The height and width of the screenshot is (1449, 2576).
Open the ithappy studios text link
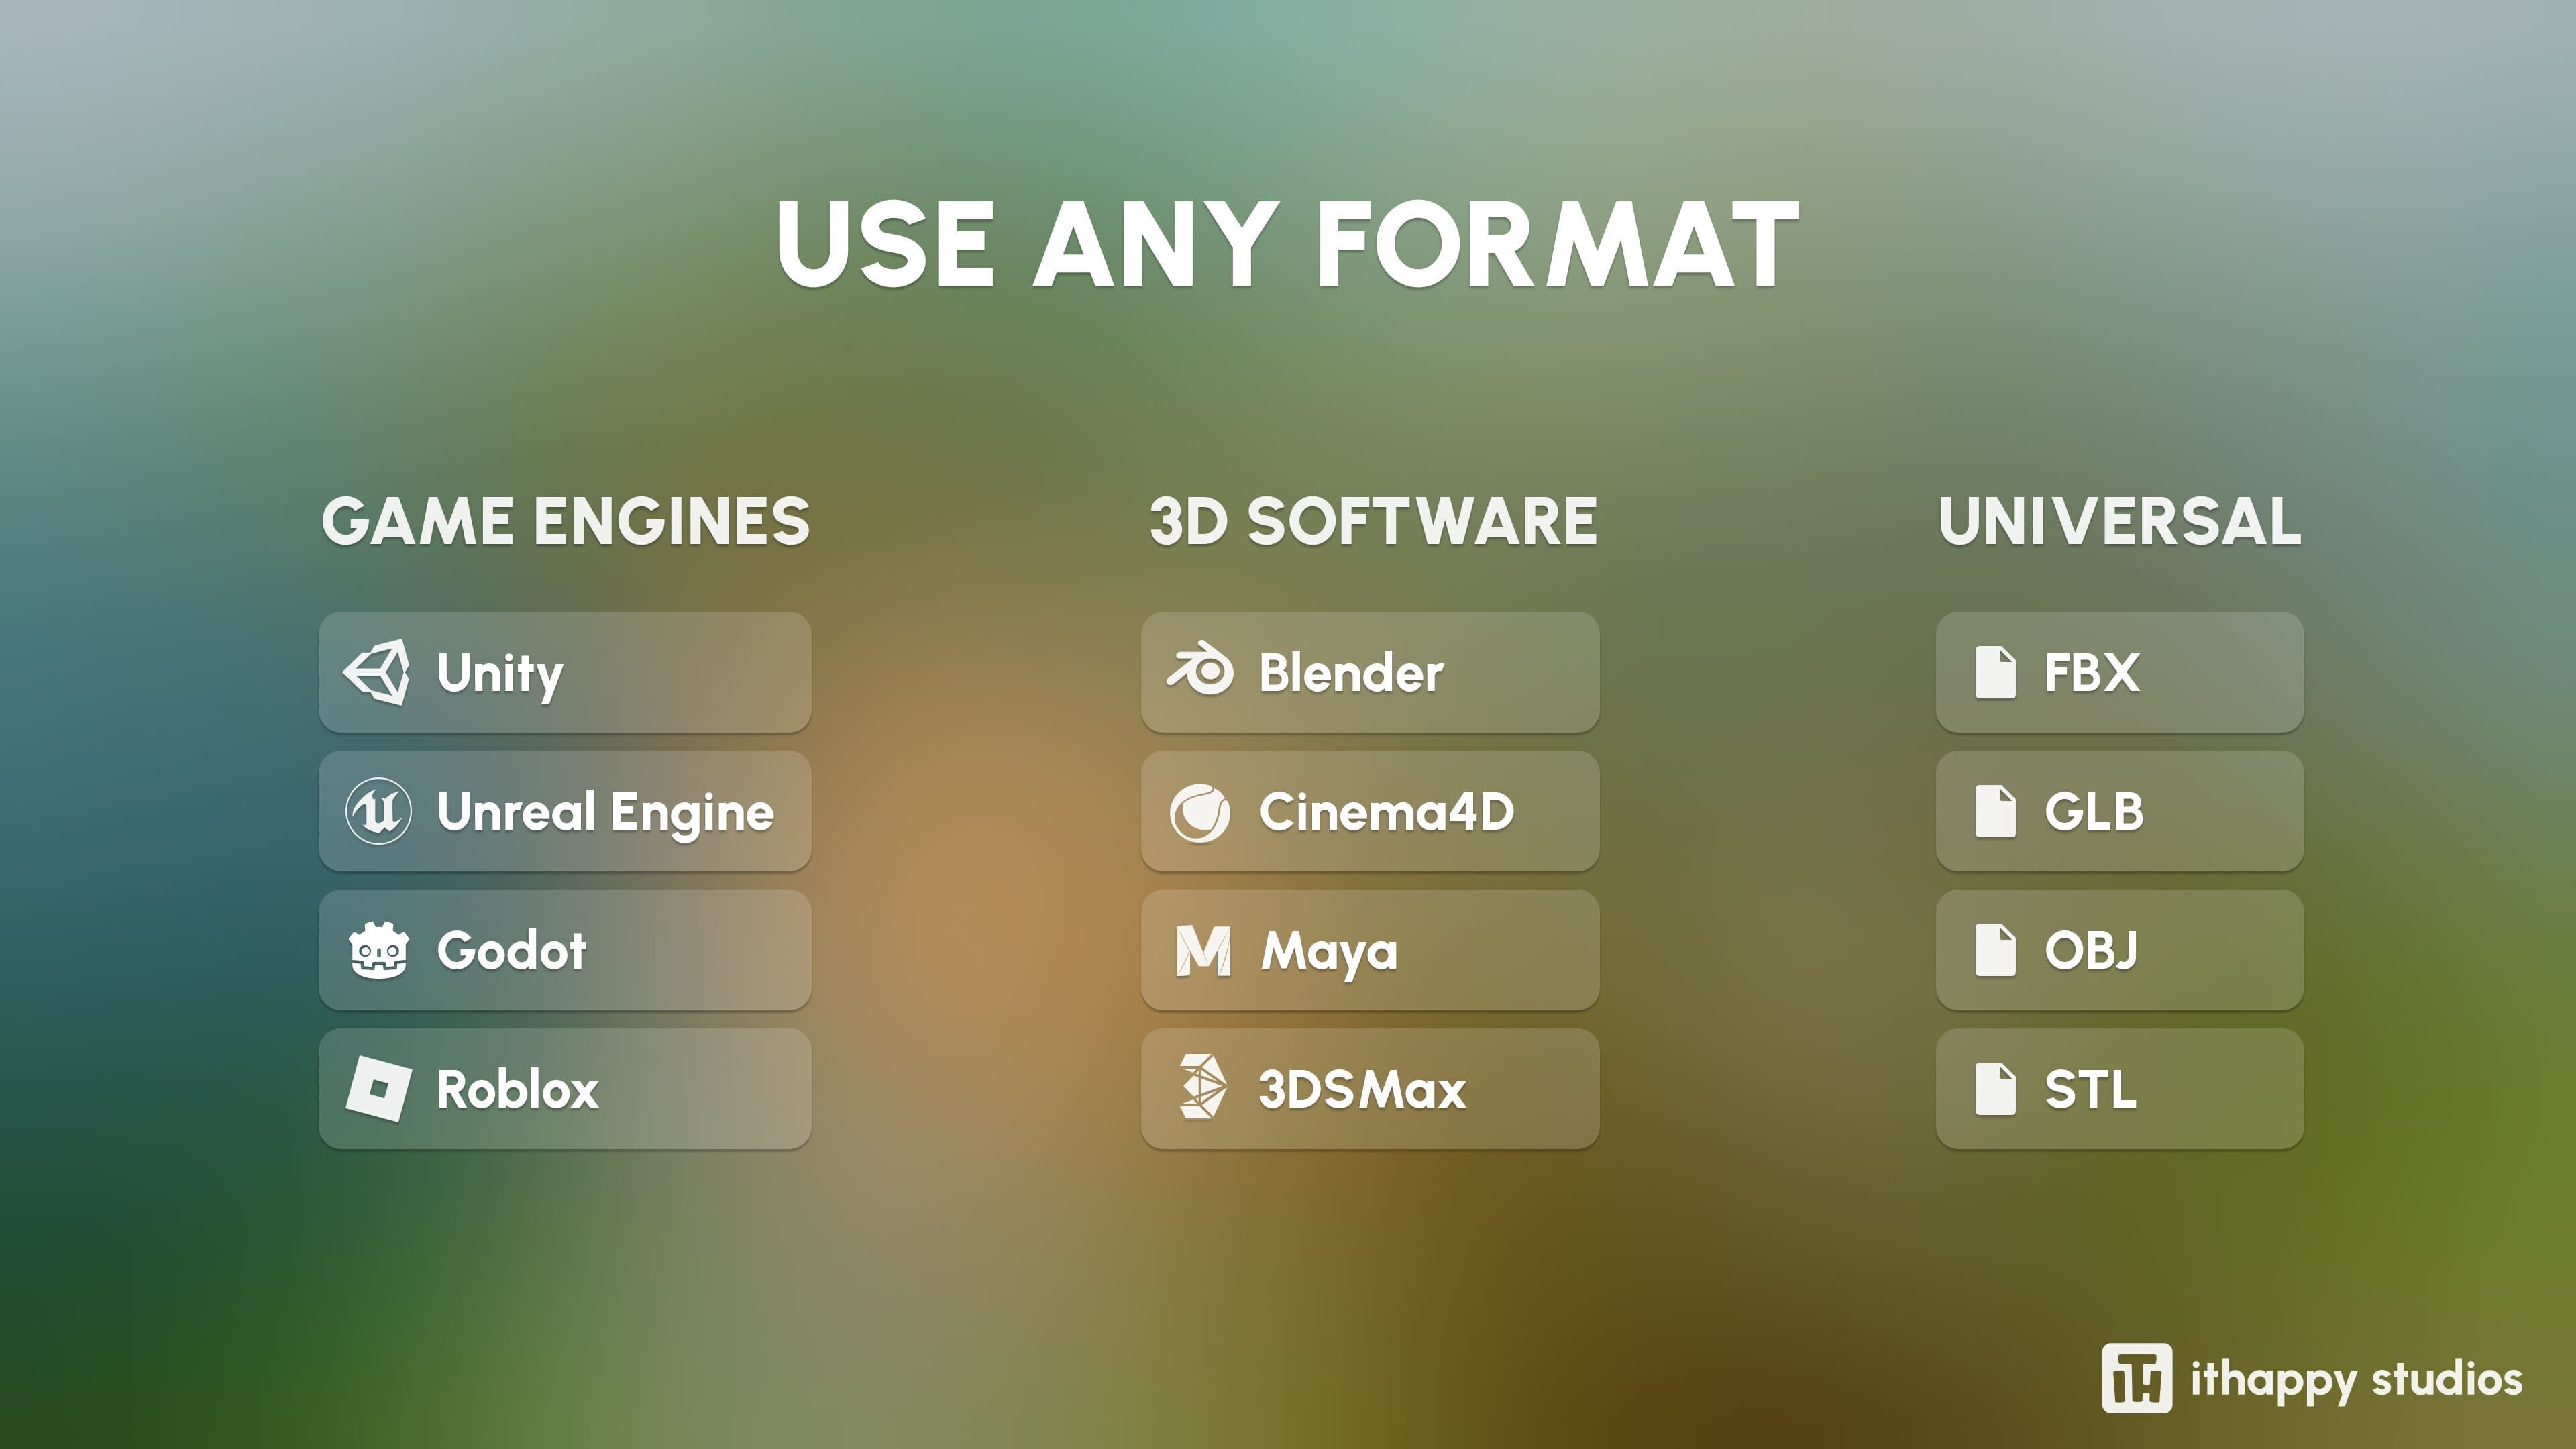point(2356,1380)
